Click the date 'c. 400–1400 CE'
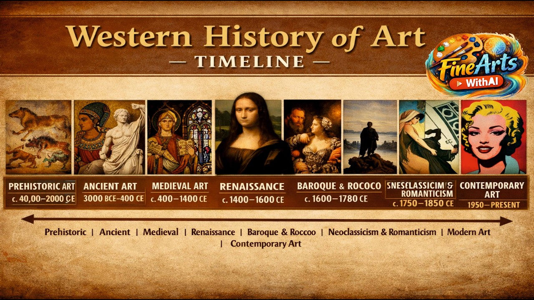 pos(179,199)
